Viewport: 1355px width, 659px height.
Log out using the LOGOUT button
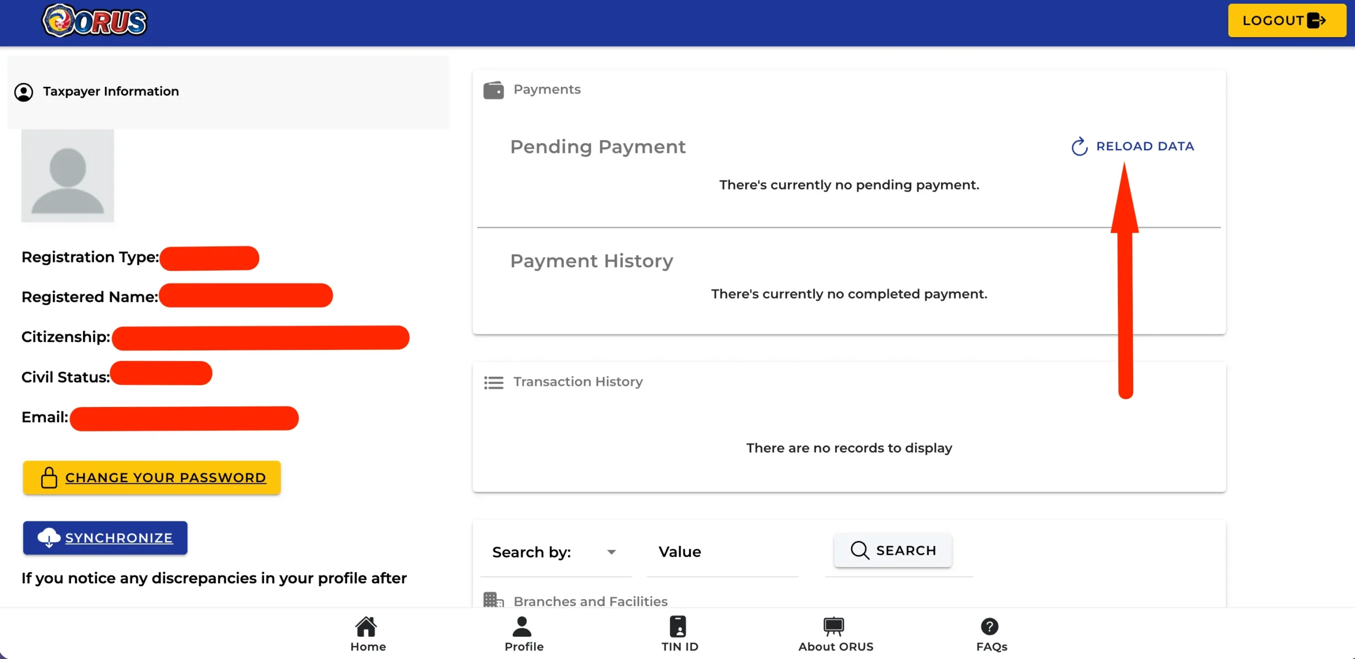(1287, 21)
